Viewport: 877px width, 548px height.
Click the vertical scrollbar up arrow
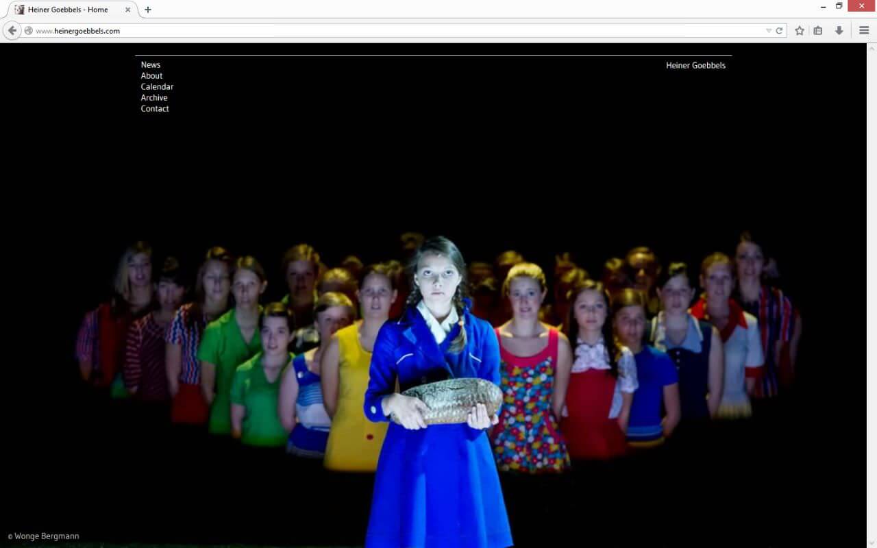pos(872,48)
